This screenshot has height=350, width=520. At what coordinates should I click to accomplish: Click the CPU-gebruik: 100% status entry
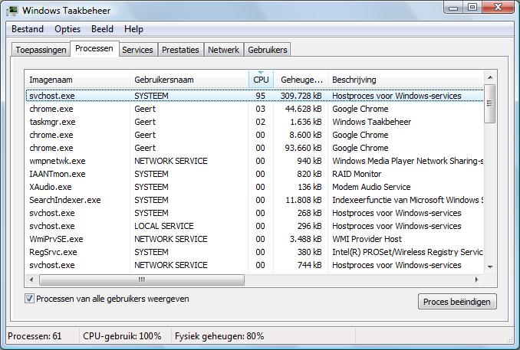(x=122, y=336)
